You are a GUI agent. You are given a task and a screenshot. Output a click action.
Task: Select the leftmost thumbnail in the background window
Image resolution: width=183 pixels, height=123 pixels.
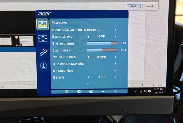tap(6, 41)
